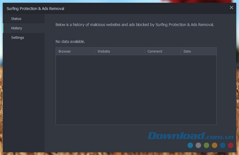Click the Comment column header
Screen dimensions: 239x155
pyautogui.click(x=163, y=51)
